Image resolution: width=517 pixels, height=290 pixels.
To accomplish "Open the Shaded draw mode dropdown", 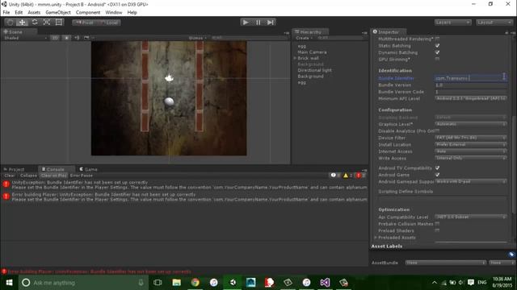I will [25, 38].
